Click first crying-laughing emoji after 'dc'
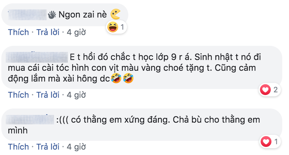This screenshot has width=289, height=155. pos(116,78)
